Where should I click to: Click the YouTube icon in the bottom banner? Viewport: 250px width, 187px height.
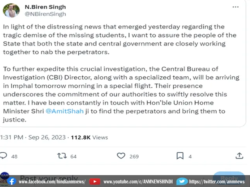[95, 182]
